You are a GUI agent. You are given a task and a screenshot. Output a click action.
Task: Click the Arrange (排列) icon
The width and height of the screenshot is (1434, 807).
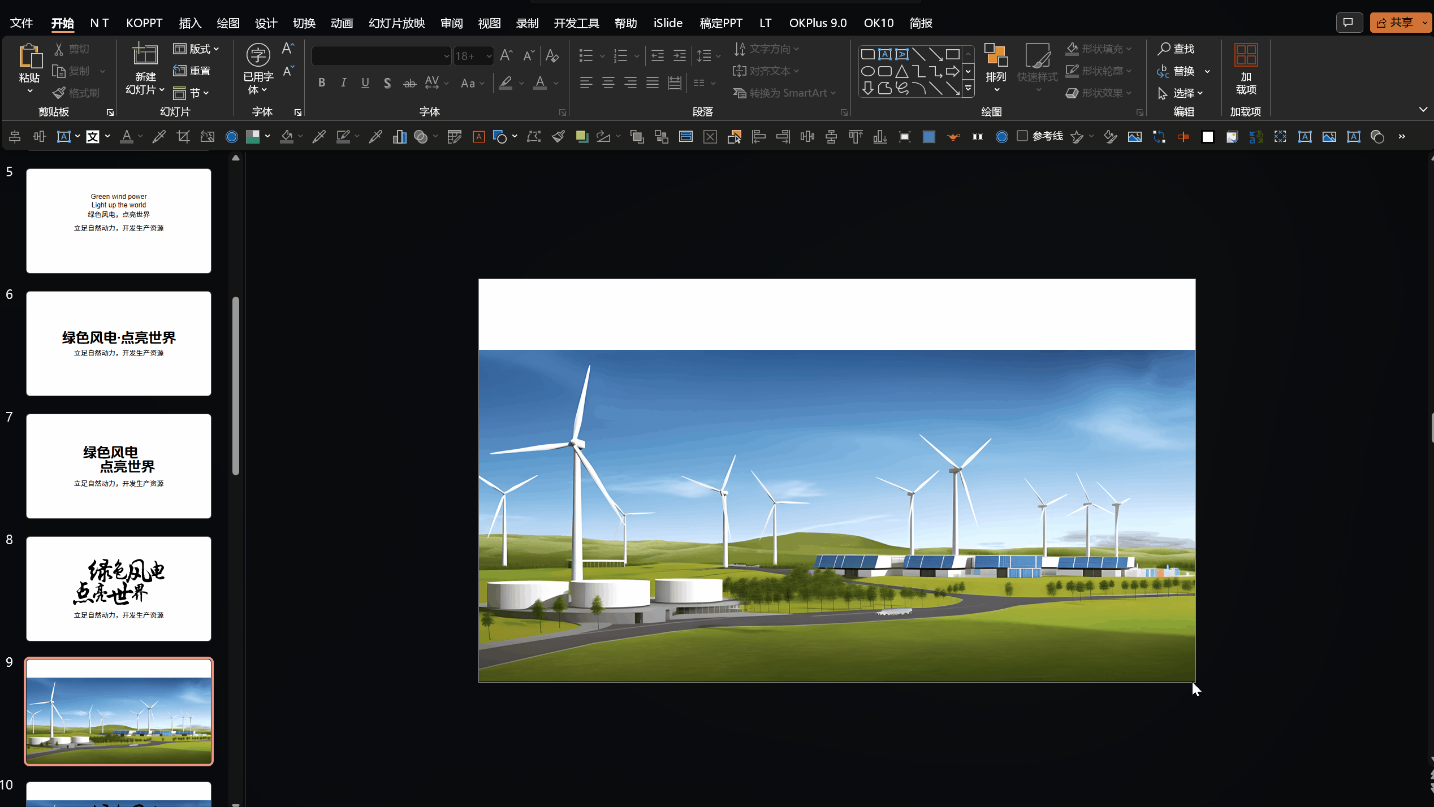coord(996,56)
